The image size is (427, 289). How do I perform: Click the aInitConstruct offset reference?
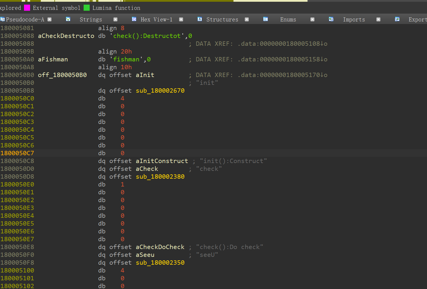[x=162, y=161]
